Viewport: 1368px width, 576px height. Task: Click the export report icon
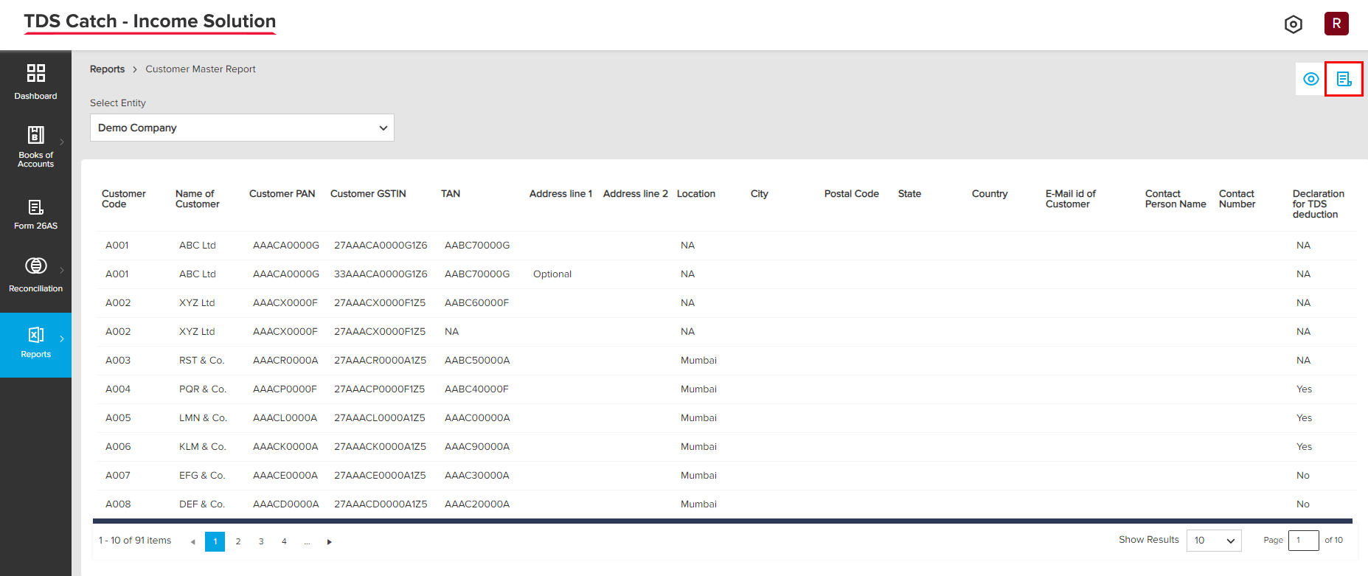click(x=1344, y=79)
